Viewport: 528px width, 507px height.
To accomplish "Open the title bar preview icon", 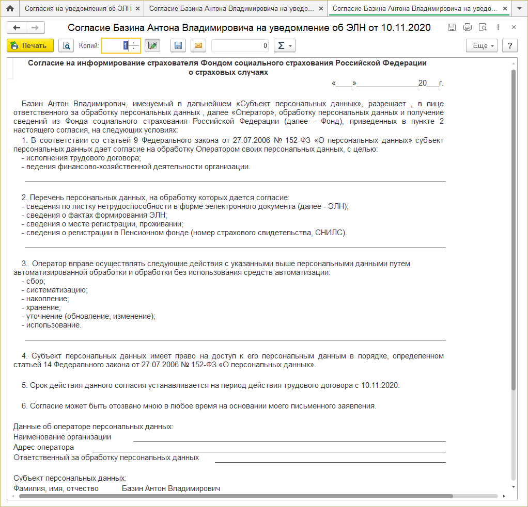I will pyautogui.click(x=483, y=27).
